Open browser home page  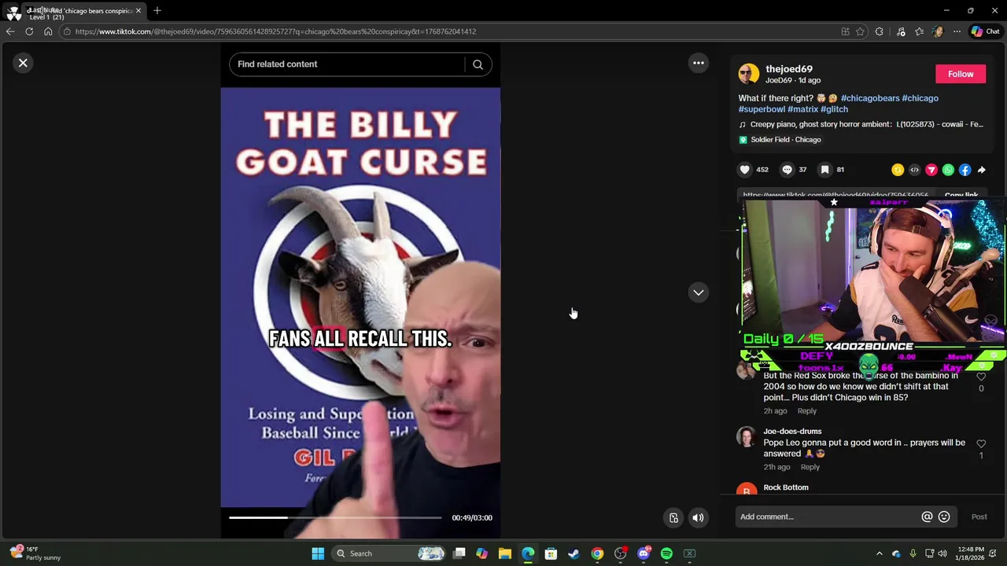48,31
